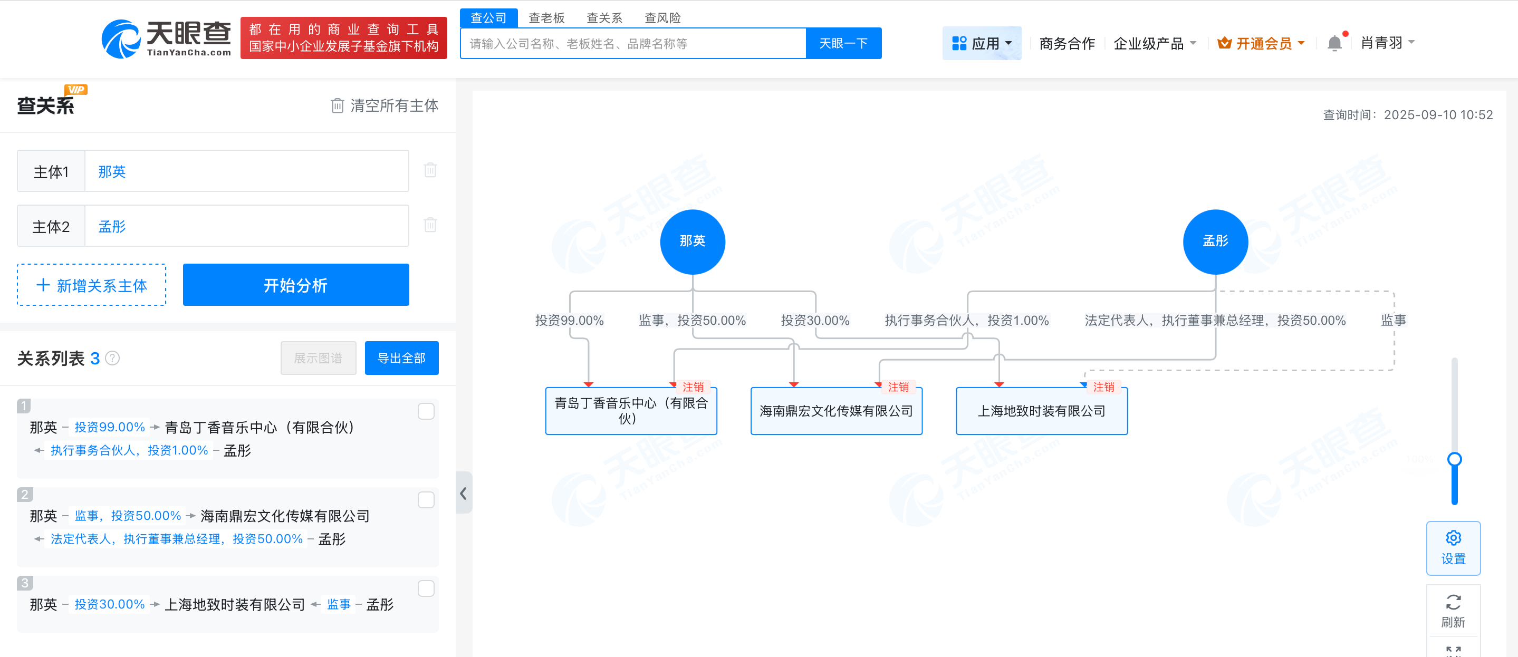Screen dimensions: 1518x657
Task: Open the 设置 gear panel
Action: coord(1453,547)
